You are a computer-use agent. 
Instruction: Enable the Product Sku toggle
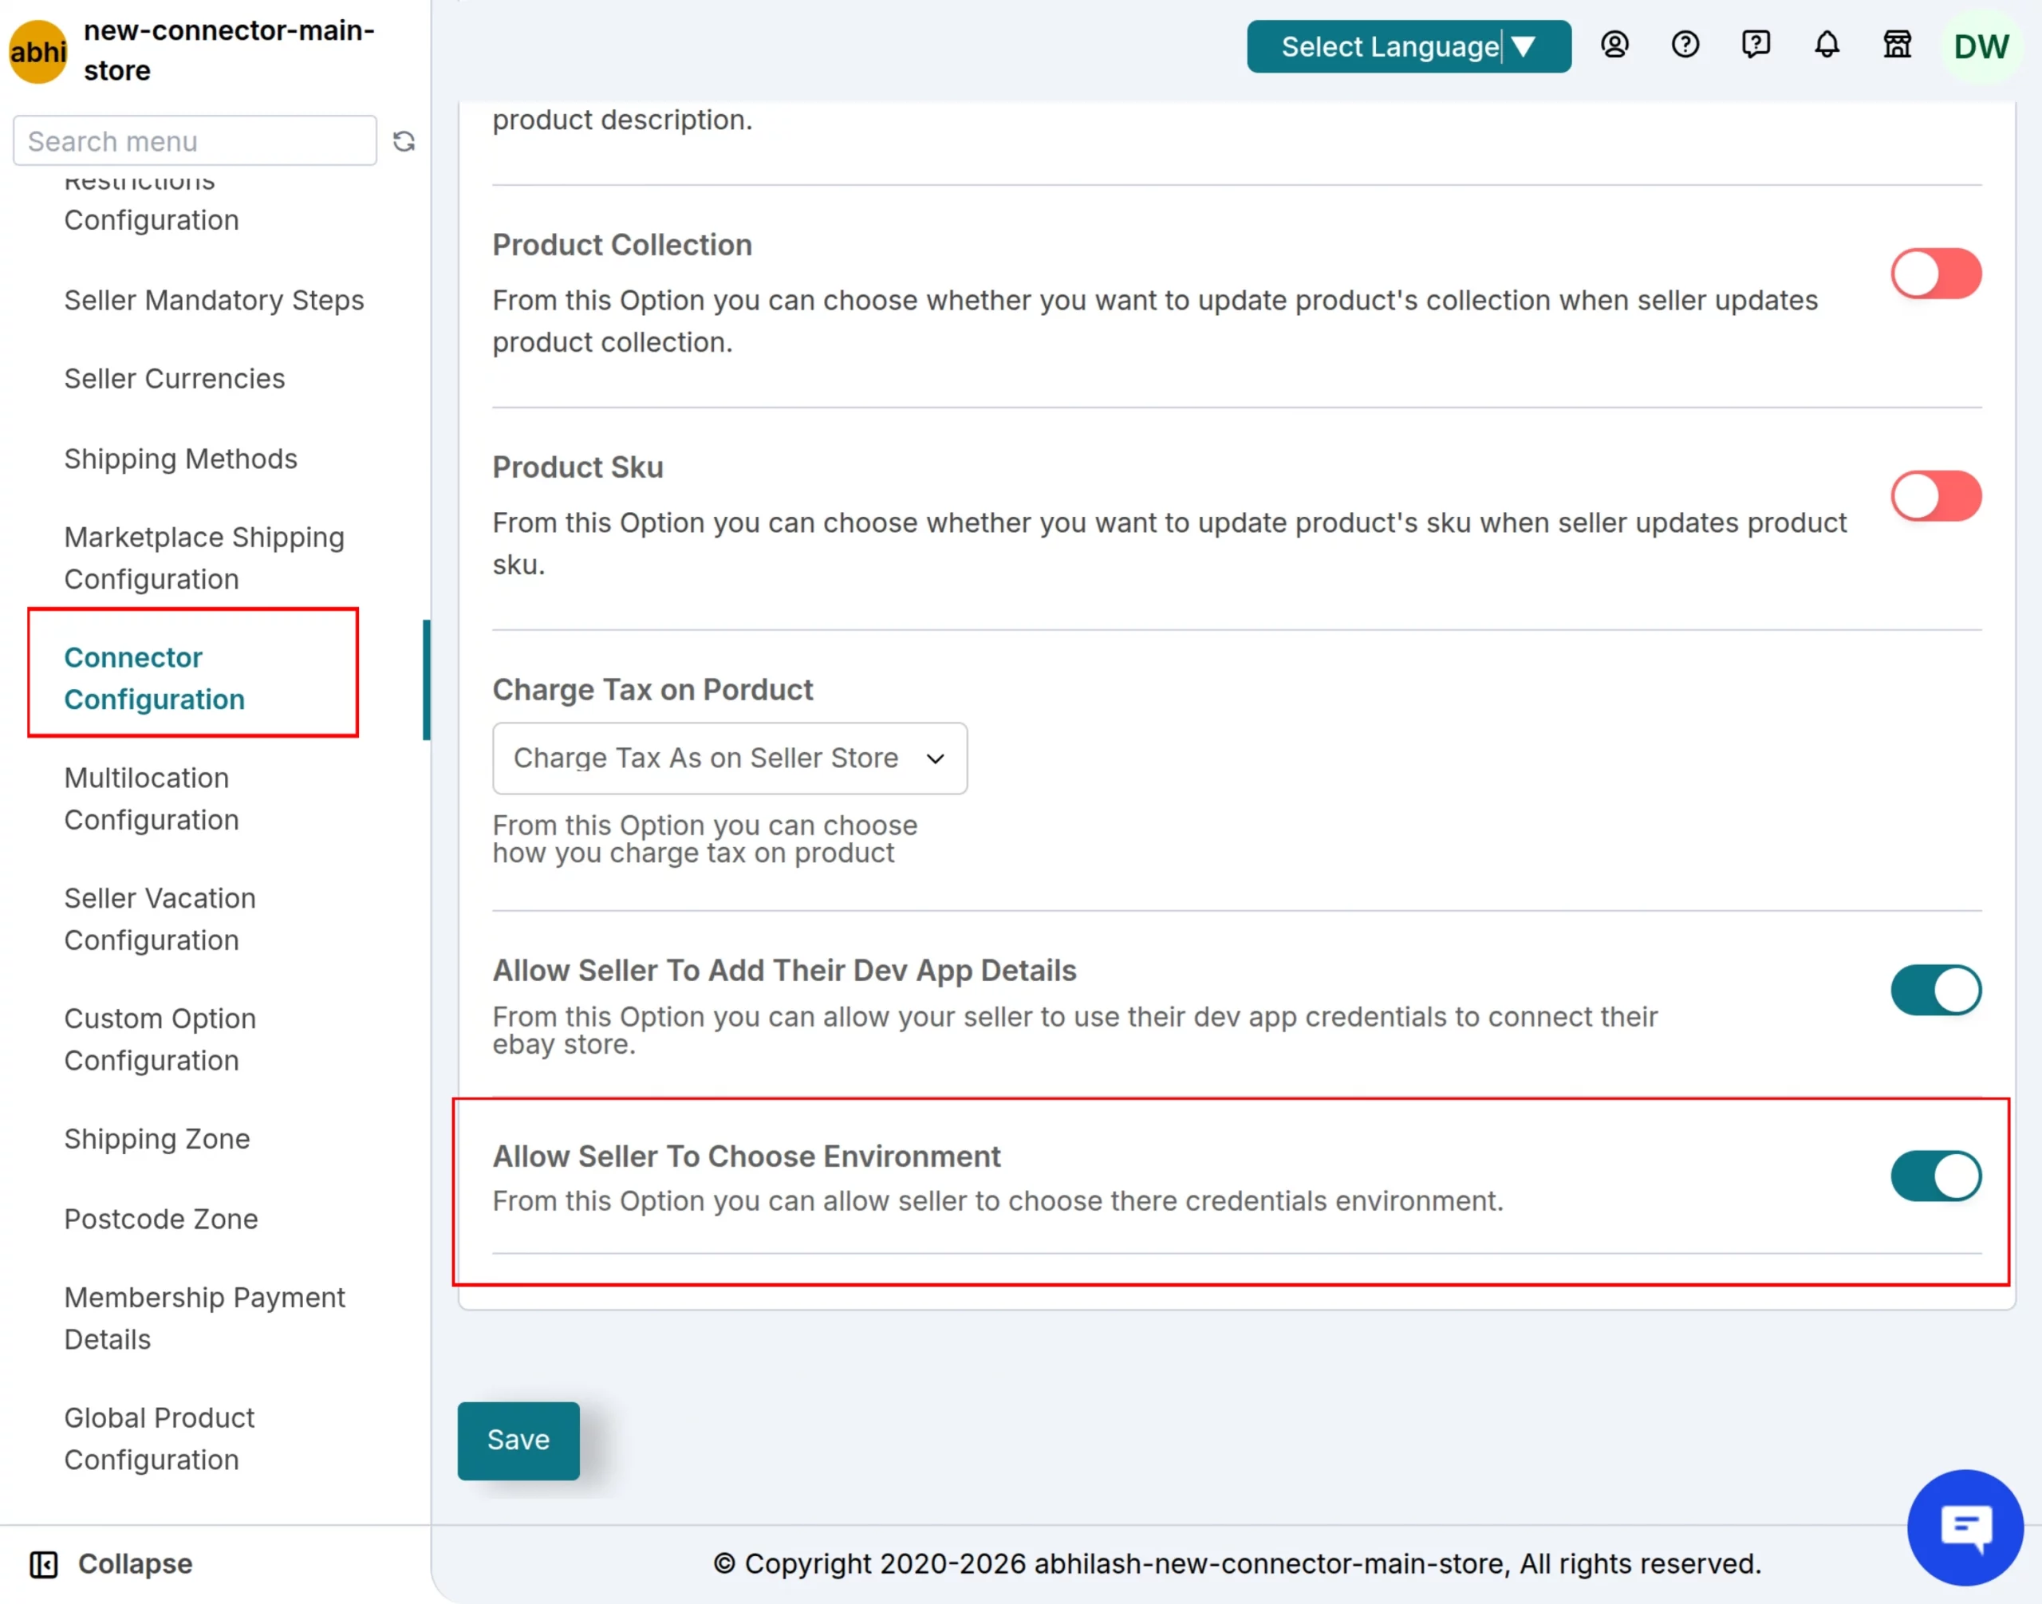click(x=1936, y=496)
